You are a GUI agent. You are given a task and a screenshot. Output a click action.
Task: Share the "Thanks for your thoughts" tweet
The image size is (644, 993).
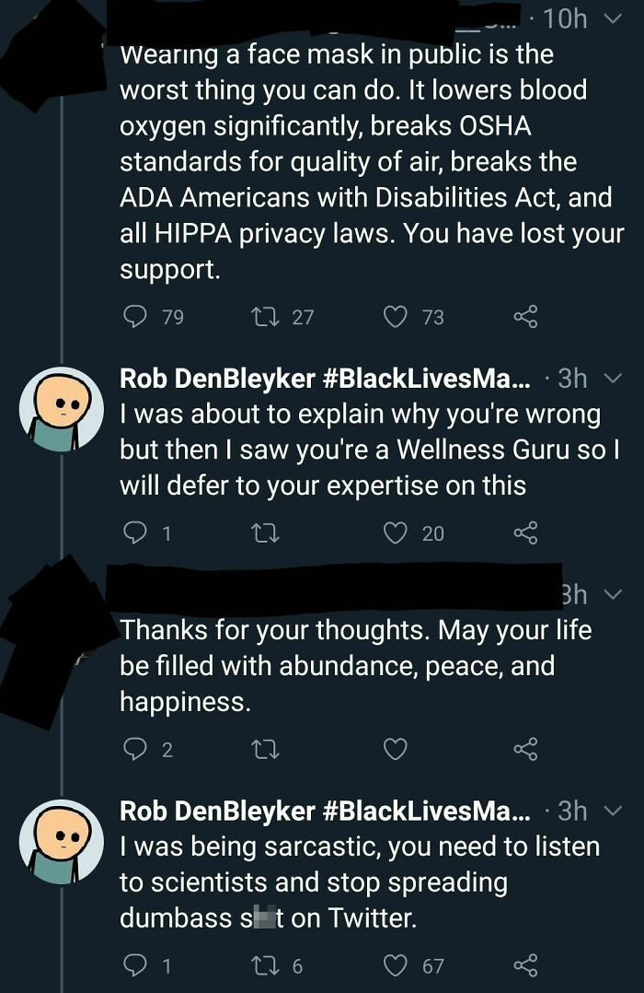pos(524,749)
